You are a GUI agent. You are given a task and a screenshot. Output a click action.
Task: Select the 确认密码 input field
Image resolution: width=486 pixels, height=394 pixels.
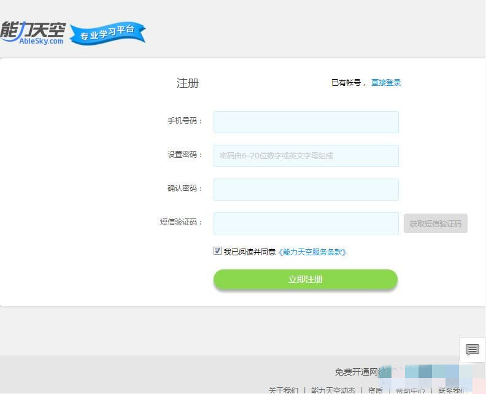tap(306, 190)
